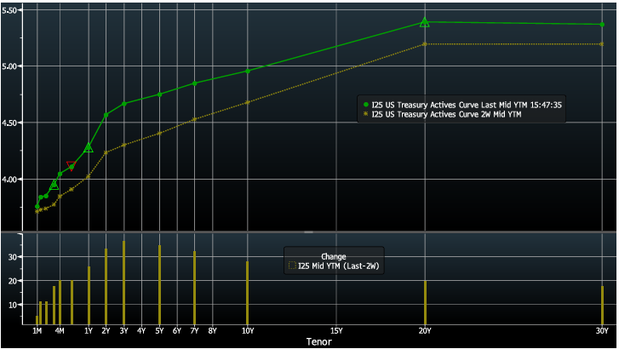Click the change bar at 4M tenor

[60, 303]
